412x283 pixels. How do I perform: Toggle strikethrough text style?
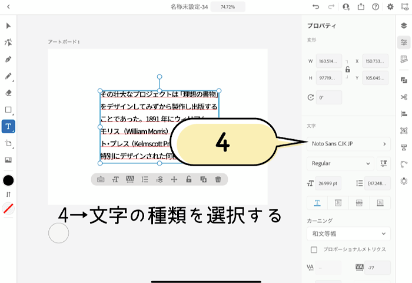coord(359,203)
